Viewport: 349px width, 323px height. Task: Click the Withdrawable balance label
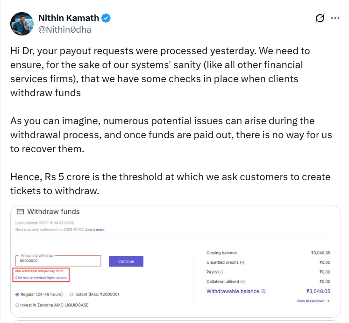(233, 291)
